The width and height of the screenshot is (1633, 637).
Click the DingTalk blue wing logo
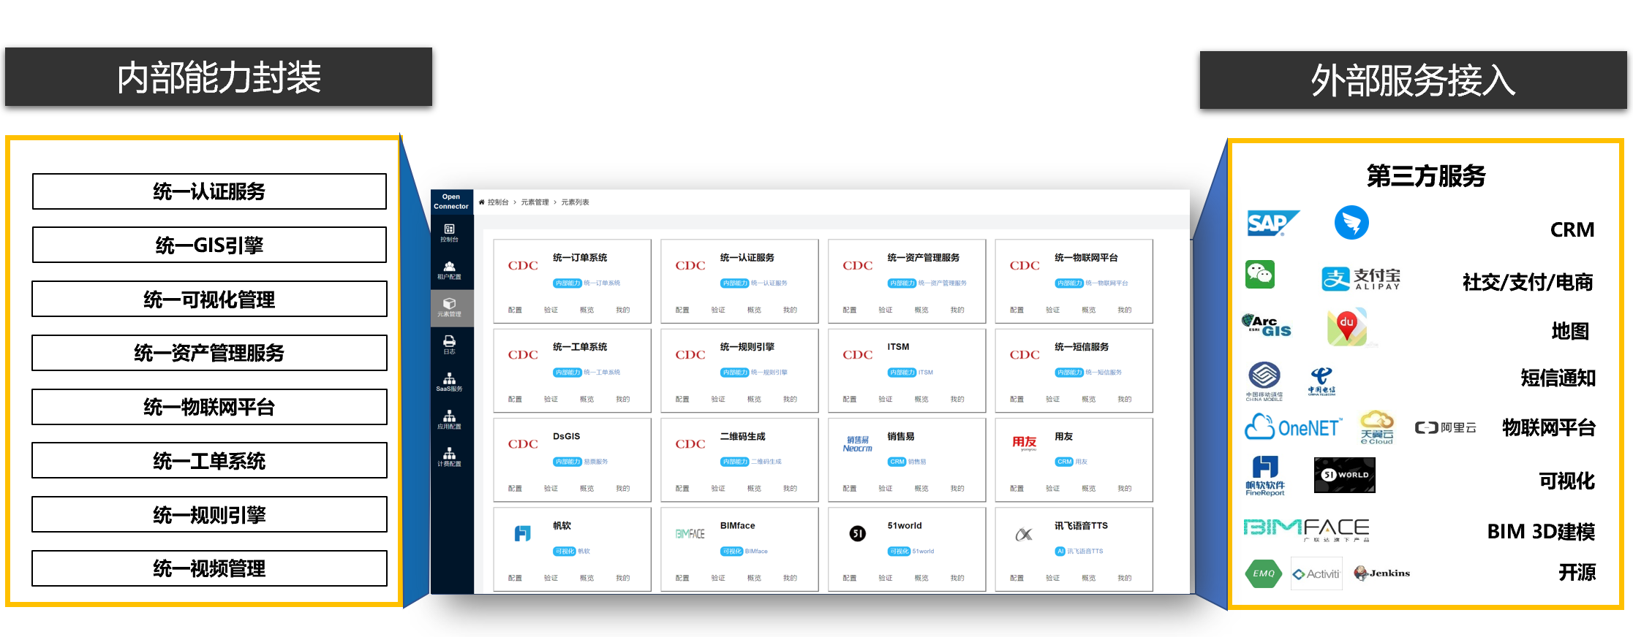(x=1351, y=223)
